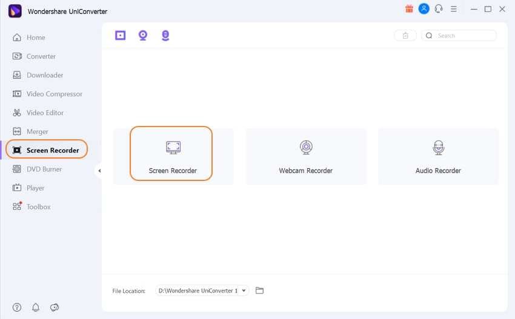Open DVD Burner in the sidebar
Viewport: 515px width, 319px height.
click(37, 169)
